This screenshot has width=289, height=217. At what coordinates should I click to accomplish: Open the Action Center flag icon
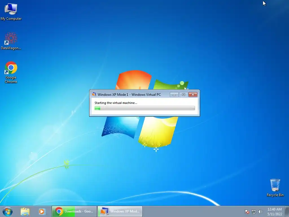tap(247, 212)
